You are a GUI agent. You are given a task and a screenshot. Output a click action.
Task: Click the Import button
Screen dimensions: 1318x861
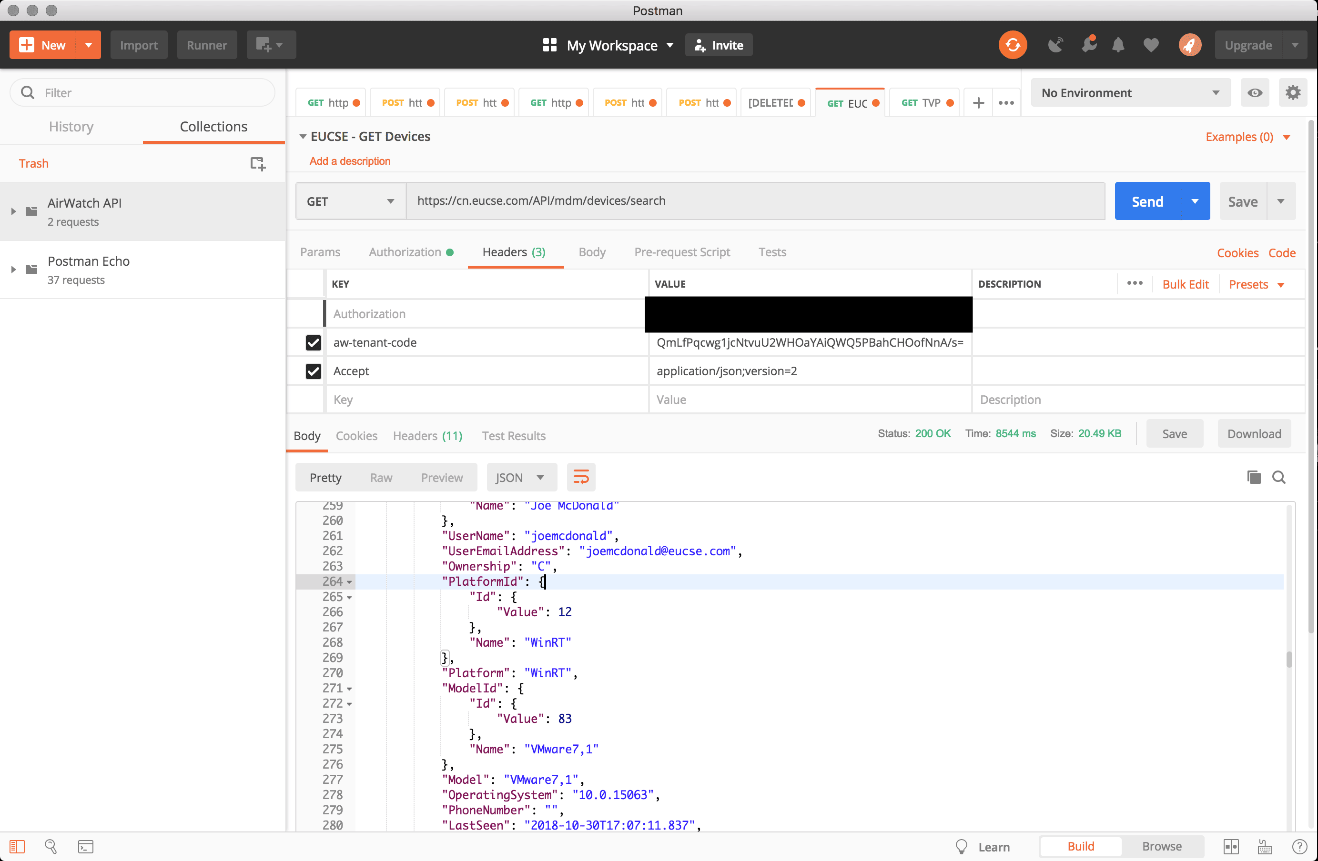139,45
